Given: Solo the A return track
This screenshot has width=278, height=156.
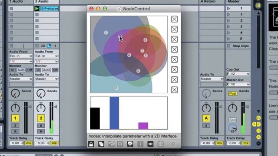Looking at the screenshot, I should pos(206,126).
